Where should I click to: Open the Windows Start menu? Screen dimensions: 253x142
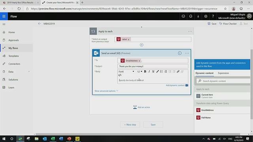tap(4, 139)
